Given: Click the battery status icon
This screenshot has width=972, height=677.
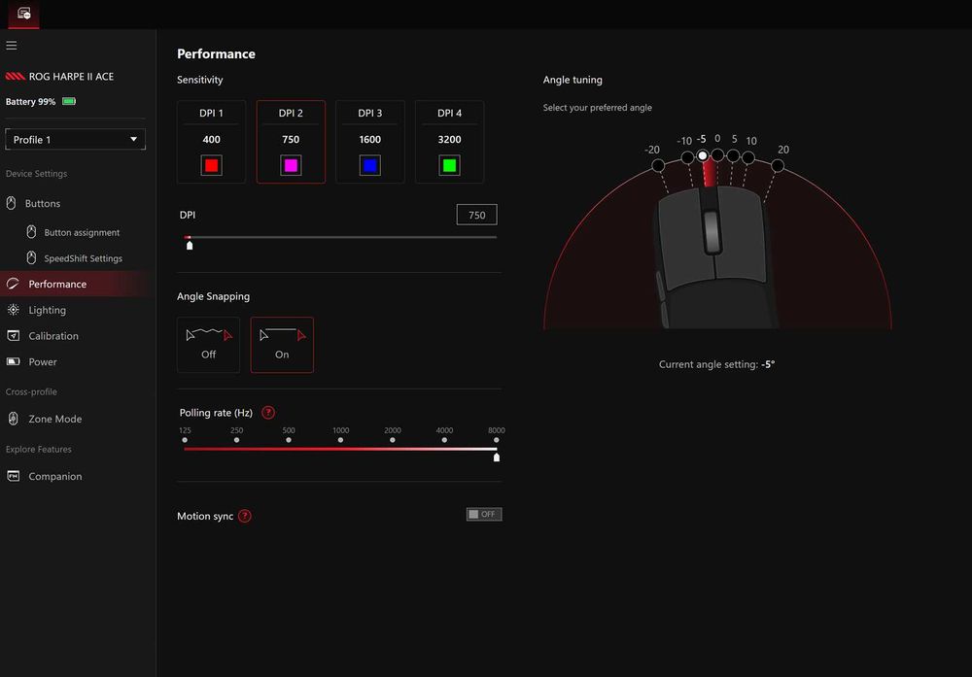Looking at the screenshot, I should [69, 101].
